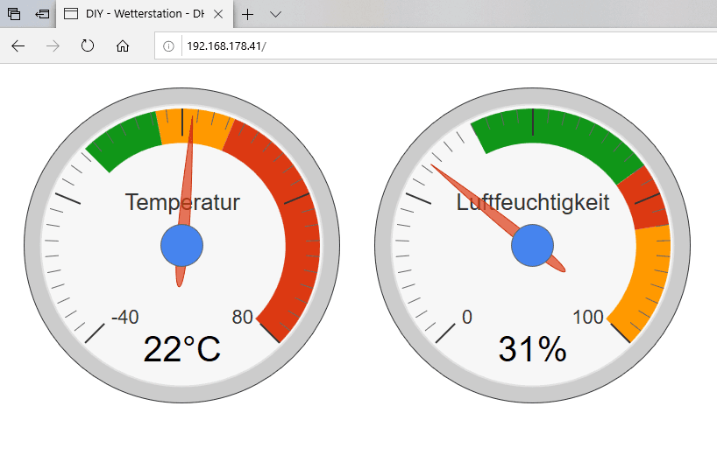717x455 pixels.
Task: Click the Temperatur gauge label
Action: (182, 202)
